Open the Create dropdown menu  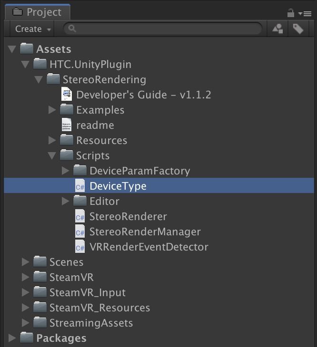[x=33, y=29]
